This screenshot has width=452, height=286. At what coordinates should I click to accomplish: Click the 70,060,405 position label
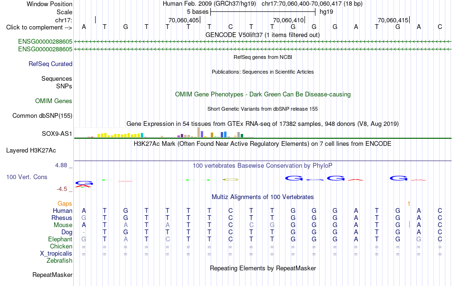click(184, 20)
